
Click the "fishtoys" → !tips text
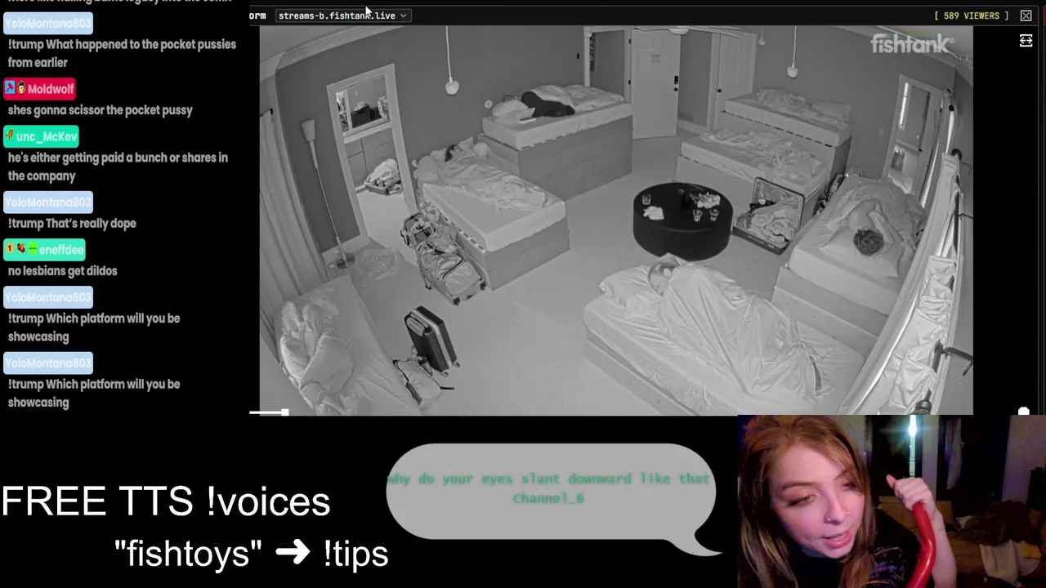tap(252, 554)
